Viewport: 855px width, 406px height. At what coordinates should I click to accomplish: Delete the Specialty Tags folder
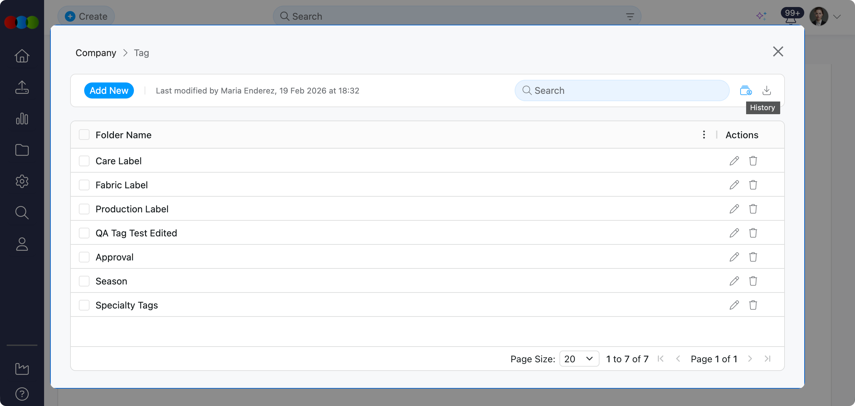tap(753, 305)
